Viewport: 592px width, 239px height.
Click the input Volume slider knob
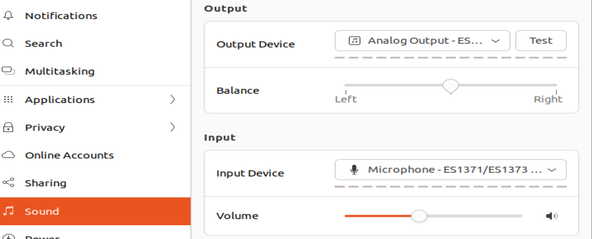(419, 216)
